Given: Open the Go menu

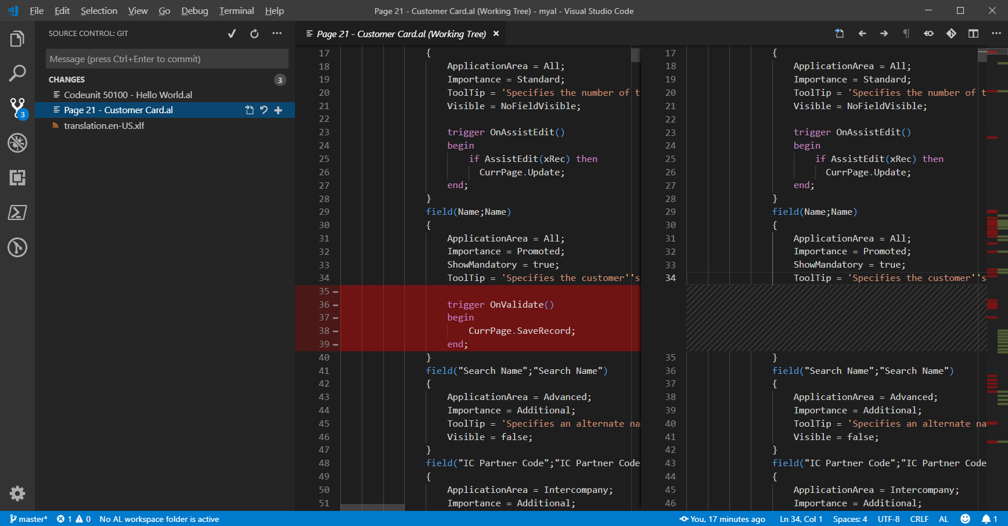Looking at the screenshot, I should pos(164,10).
